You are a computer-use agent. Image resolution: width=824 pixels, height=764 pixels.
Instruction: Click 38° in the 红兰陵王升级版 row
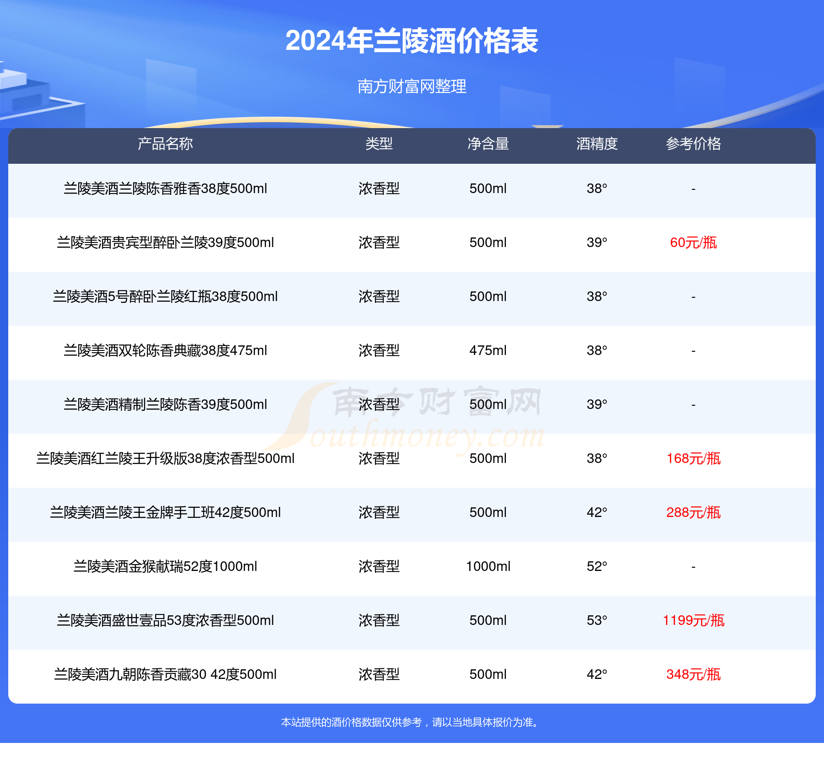coord(597,458)
